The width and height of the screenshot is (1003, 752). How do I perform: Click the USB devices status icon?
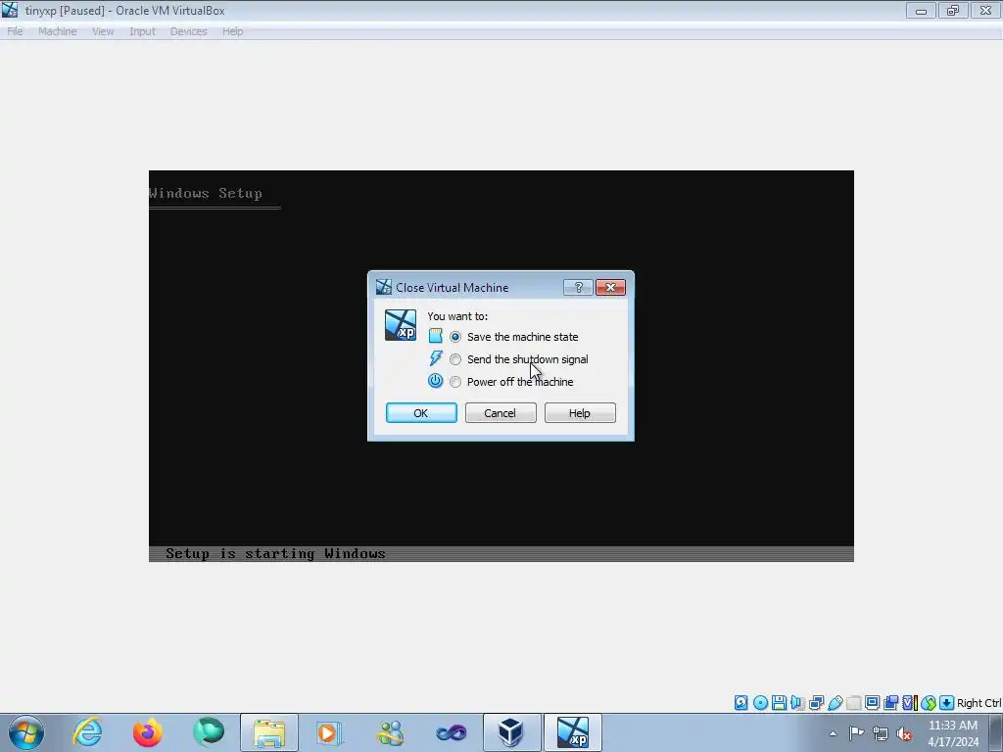(x=835, y=703)
